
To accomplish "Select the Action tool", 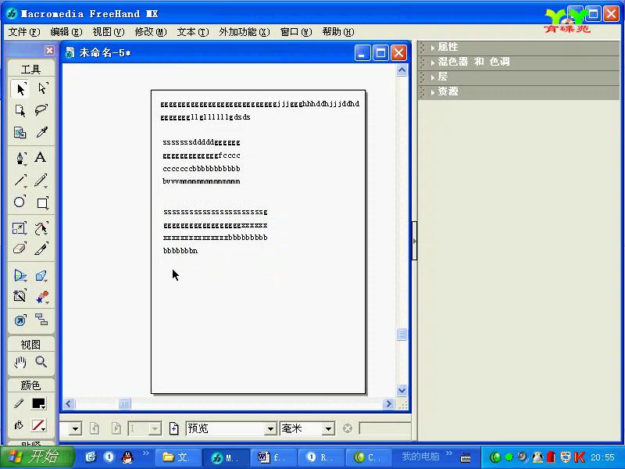I will [20, 320].
